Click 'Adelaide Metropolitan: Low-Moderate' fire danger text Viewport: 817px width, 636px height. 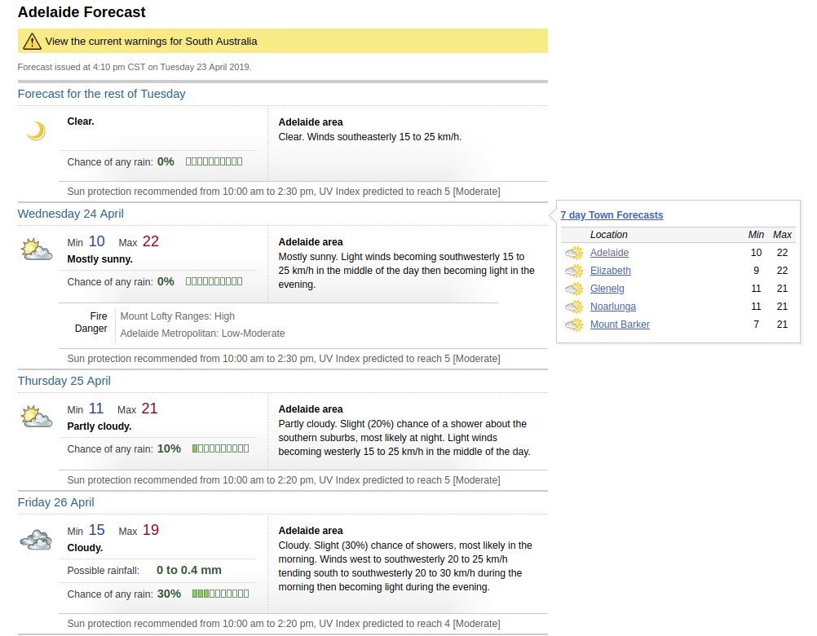203,333
